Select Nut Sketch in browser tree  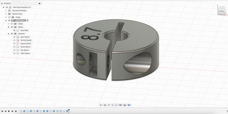[25, 50]
